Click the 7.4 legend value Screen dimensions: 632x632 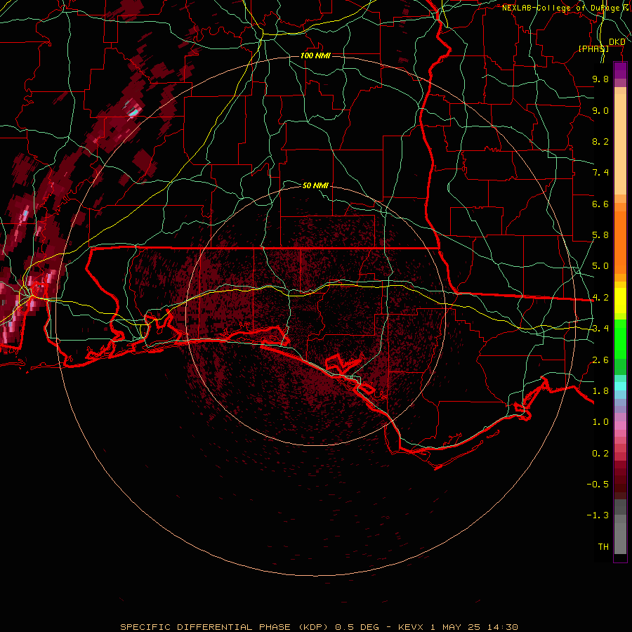pos(600,173)
